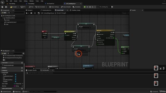
Task: Select ConstructionScript in Functions list
Action: click(9, 65)
